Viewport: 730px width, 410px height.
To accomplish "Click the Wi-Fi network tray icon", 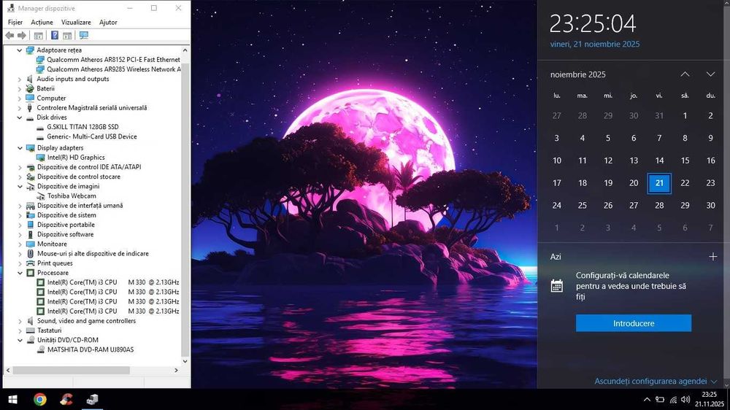I will click(673, 399).
